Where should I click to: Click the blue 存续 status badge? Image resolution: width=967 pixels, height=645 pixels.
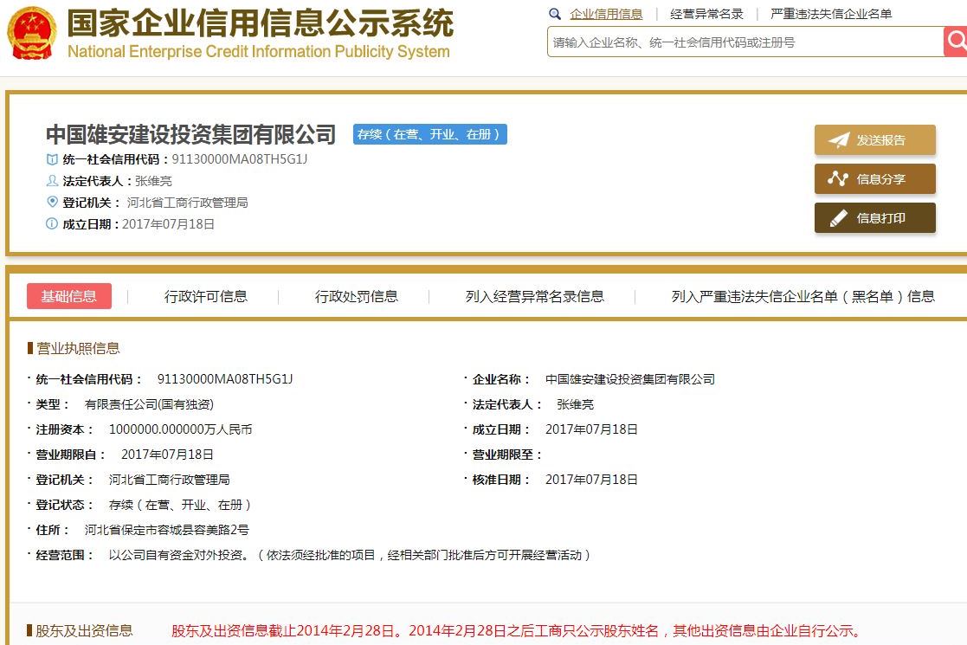pyautogui.click(x=430, y=134)
